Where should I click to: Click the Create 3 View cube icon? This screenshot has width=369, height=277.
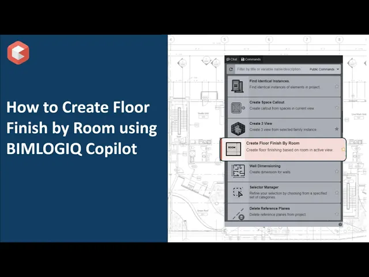point(238,129)
